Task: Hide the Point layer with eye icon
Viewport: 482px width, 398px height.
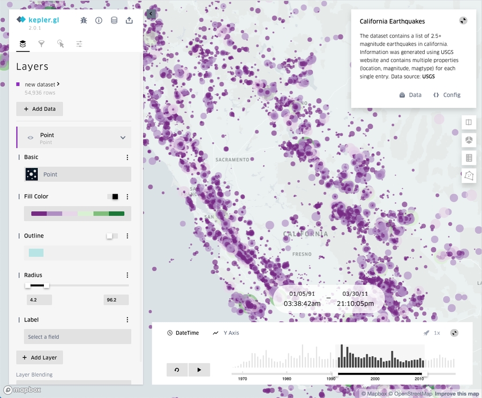Action: click(x=31, y=137)
